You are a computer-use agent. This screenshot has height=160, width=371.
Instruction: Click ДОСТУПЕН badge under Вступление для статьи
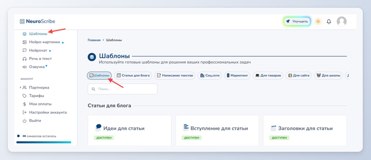192,138
